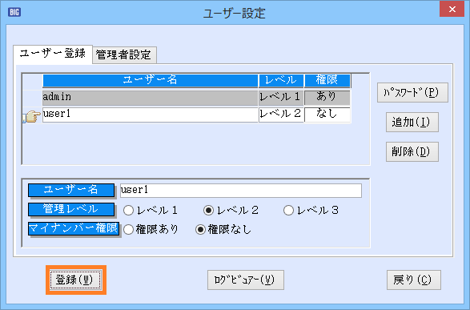
Task: Click the あり cell in 権限 column
Action: [327, 98]
